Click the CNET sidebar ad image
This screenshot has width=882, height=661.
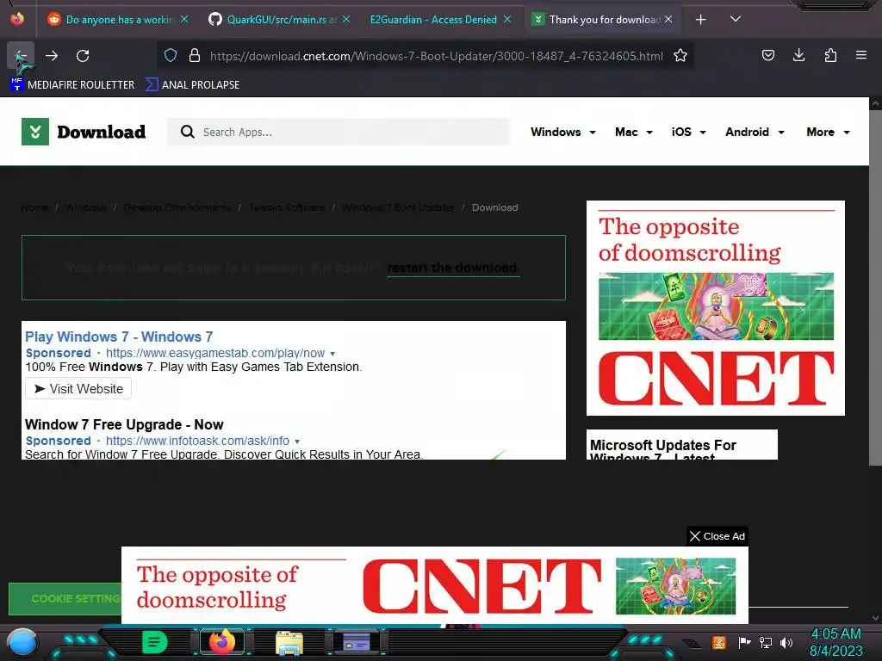[x=716, y=308]
